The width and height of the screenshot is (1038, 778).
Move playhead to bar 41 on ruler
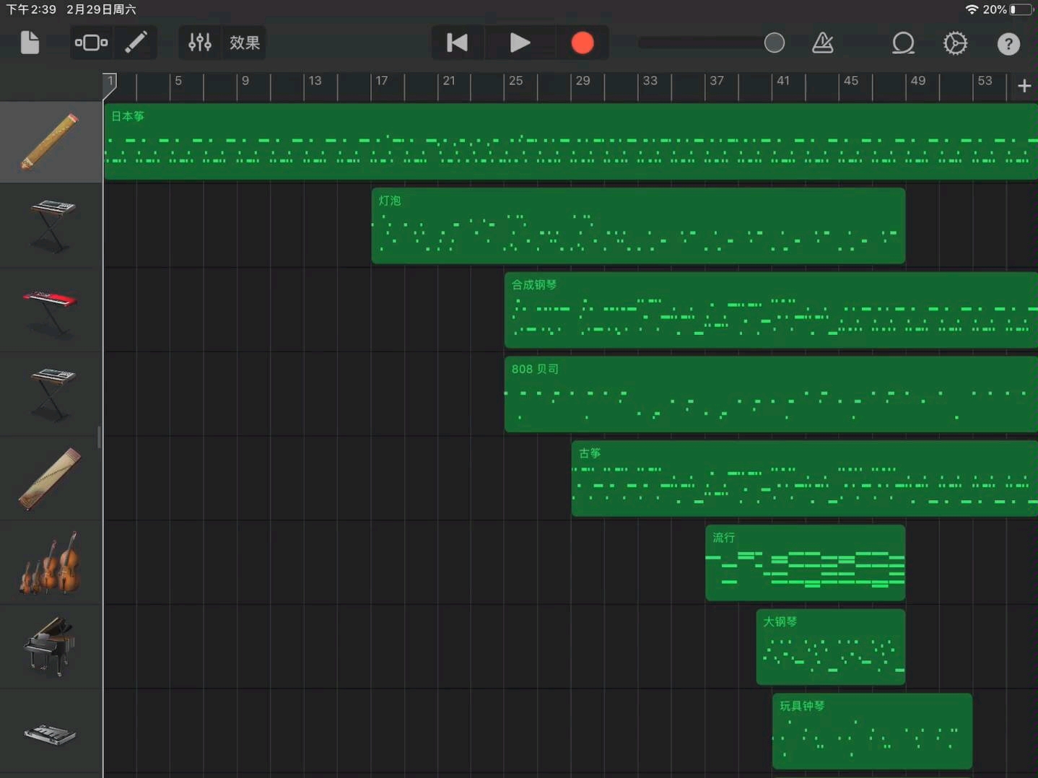[x=783, y=81]
